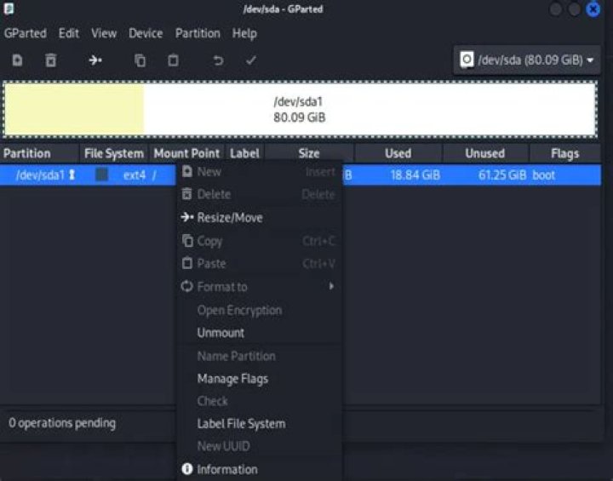Image resolution: width=613 pixels, height=481 pixels.
Task: Open the Device menu
Action: point(146,33)
